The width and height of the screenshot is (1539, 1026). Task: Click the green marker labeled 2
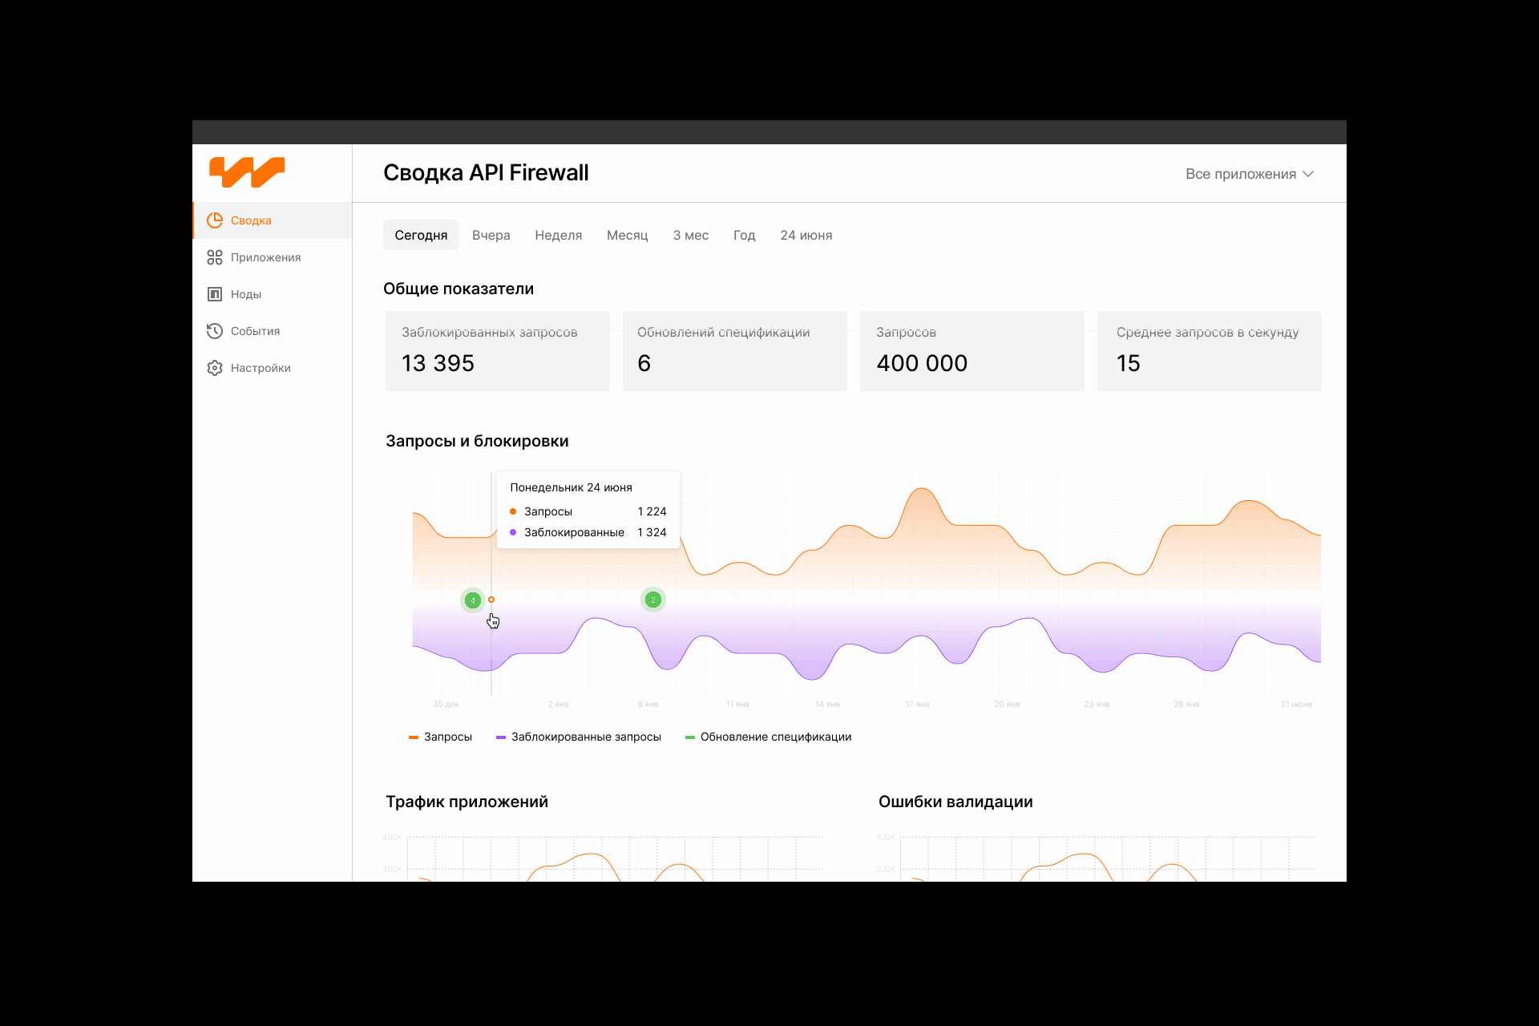click(x=653, y=600)
